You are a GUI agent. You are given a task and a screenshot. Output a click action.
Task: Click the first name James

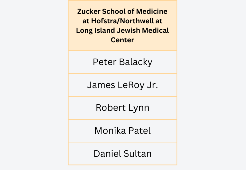point(101,85)
